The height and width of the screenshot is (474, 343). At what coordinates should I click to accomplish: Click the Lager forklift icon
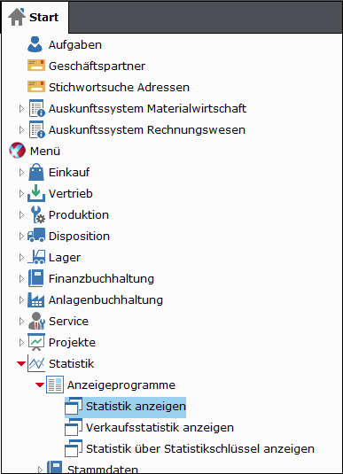[36, 257]
